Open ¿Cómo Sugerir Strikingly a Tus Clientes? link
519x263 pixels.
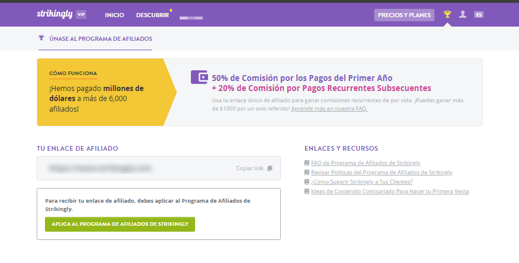[x=362, y=181]
